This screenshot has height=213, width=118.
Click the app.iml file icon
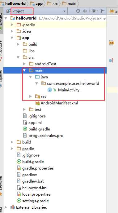25,122
